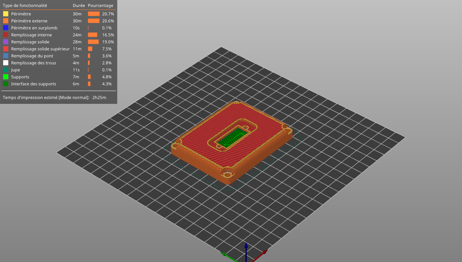Click the Durée column header
The width and height of the screenshot is (462, 262).
(79, 6)
